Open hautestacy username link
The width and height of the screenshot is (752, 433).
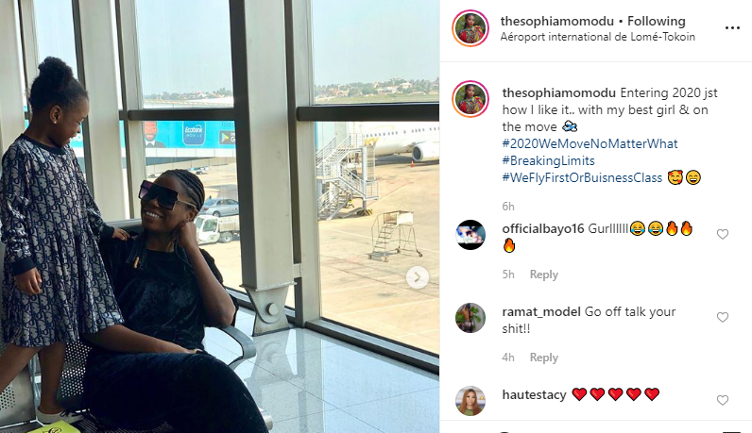pyautogui.click(x=534, y=394)
